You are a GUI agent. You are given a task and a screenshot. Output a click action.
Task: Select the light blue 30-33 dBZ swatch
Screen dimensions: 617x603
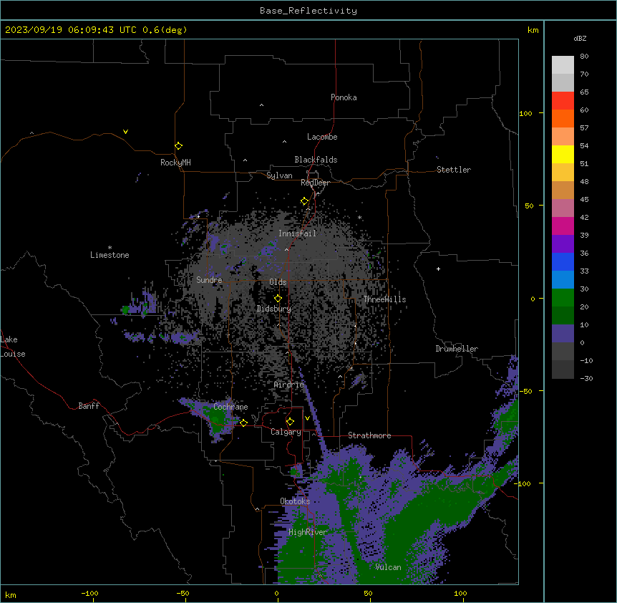coord(563,280)
